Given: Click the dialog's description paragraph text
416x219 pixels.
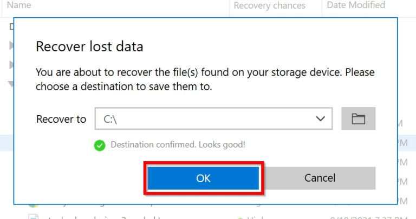Looking at the screenshot, I should [205, 79].
